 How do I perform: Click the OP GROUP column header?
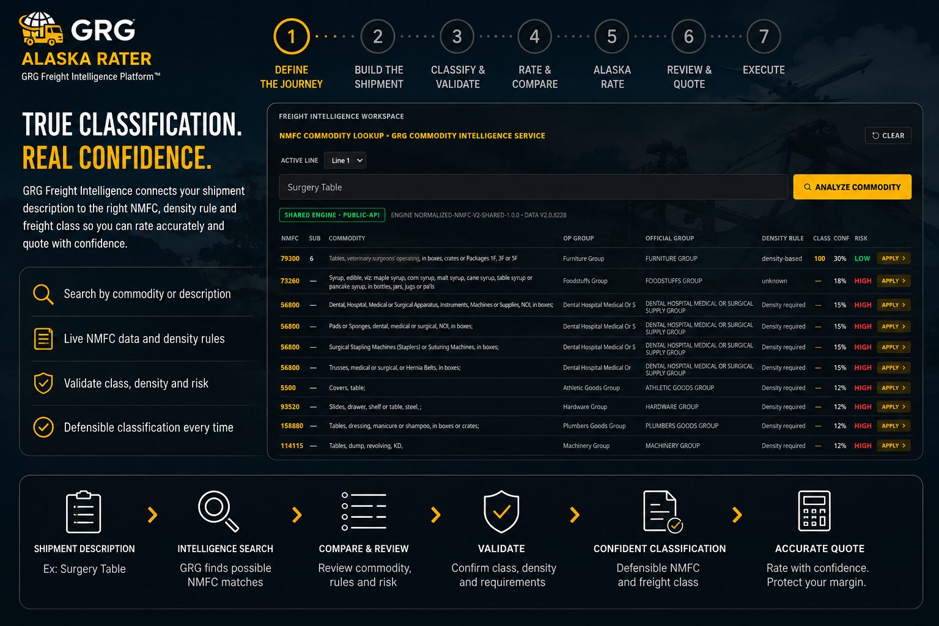point(578,238)
